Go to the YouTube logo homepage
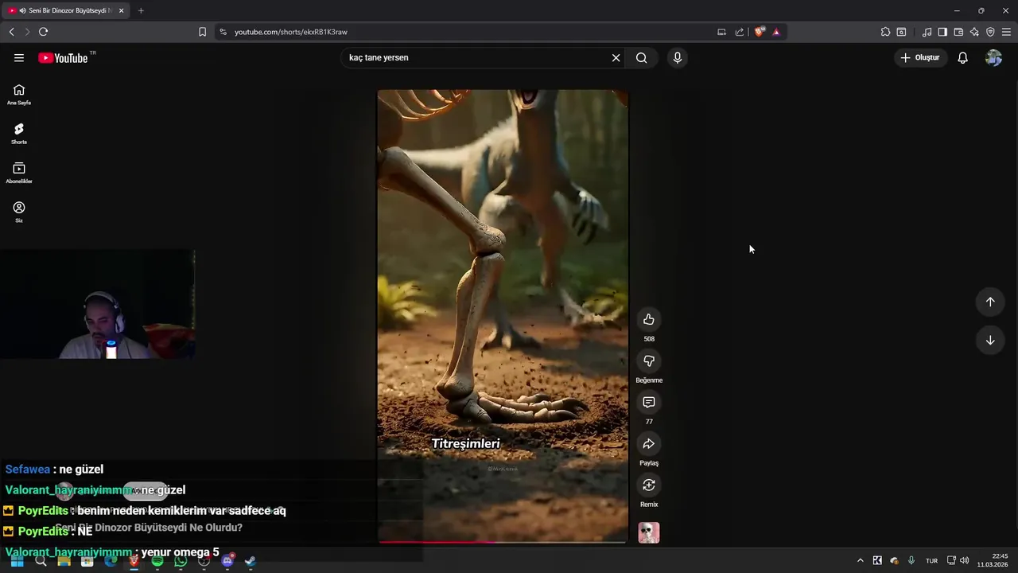 63,57
